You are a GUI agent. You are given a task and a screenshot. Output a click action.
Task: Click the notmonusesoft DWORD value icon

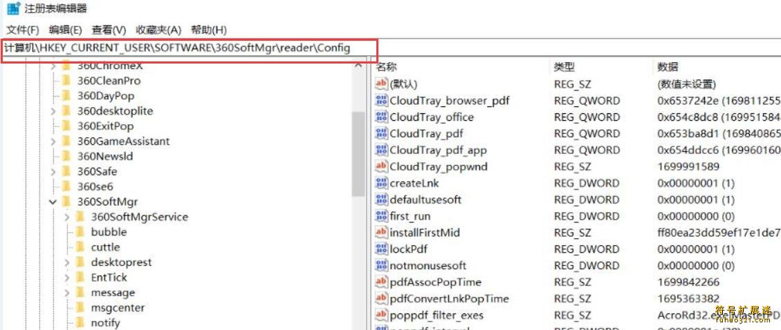[x=382, y=265]
